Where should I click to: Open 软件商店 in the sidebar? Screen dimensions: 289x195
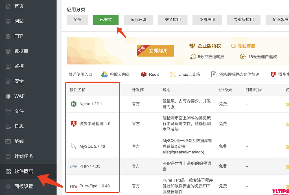pyautogui.click(x=24, y=171)
